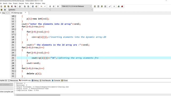
Task: Click the red Delete profiling information icon
Action: (x=122, y=6)
